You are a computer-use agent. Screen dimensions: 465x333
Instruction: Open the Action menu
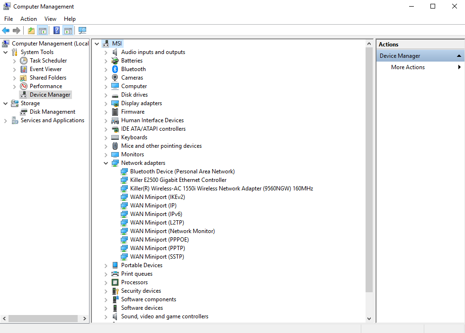coord(28,19)
